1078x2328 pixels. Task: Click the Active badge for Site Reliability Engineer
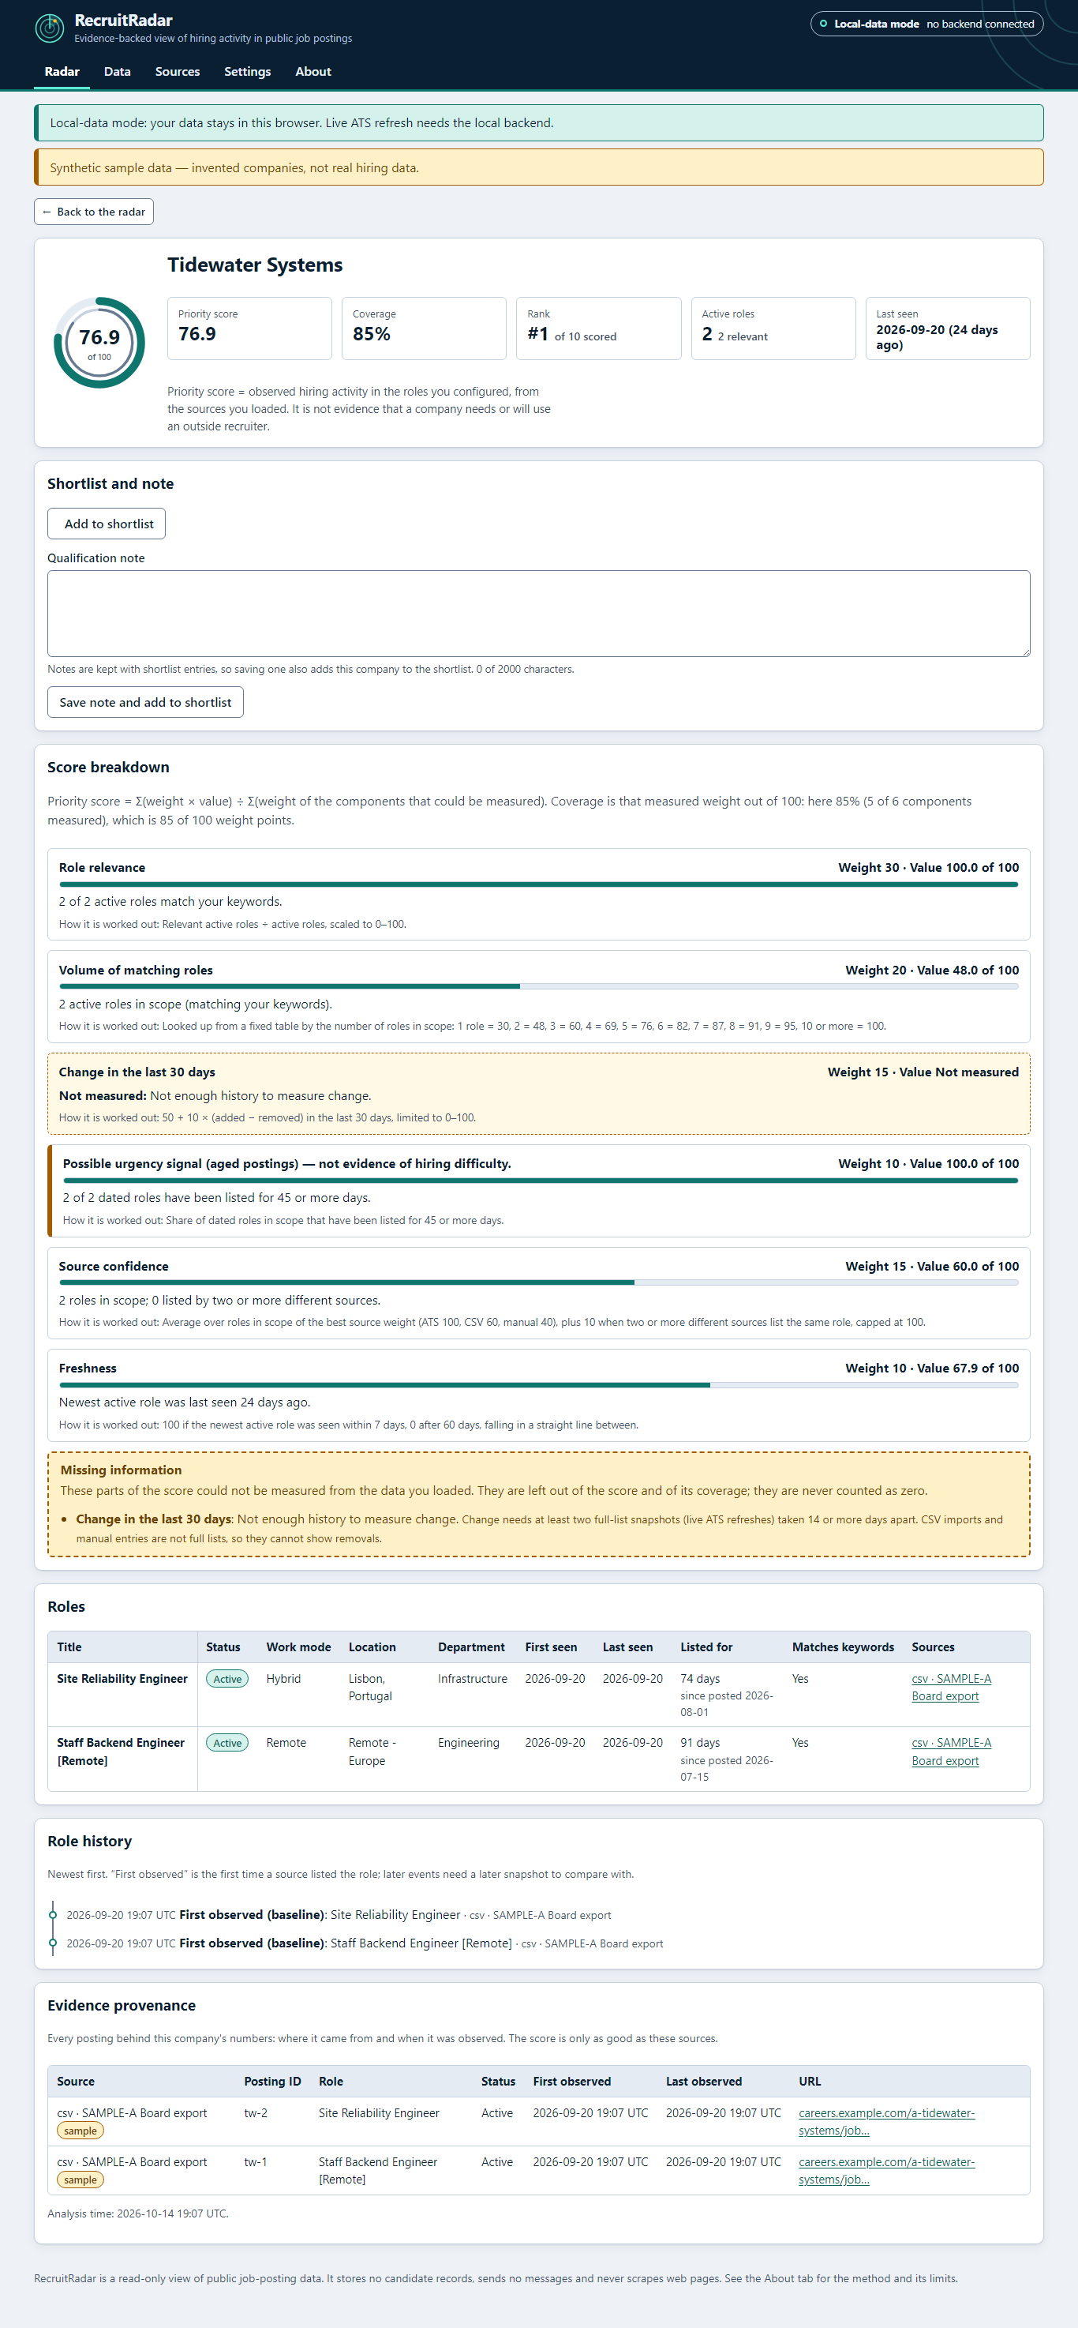pos(227,1679)
